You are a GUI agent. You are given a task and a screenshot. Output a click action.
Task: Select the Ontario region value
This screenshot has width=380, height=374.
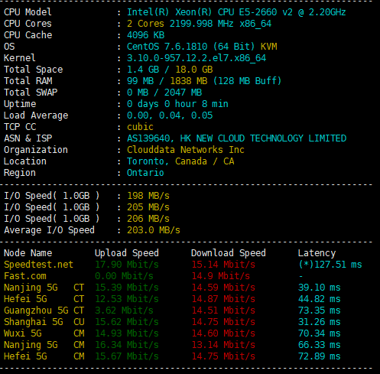145,173
